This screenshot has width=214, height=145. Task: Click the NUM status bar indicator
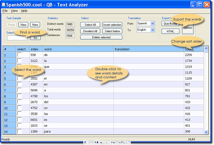(x=192, y=139)
